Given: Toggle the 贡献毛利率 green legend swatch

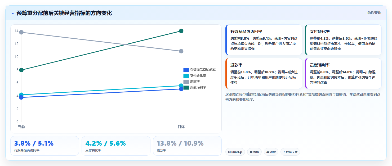Looking at the screenshot, I should [x=186, y=87].
